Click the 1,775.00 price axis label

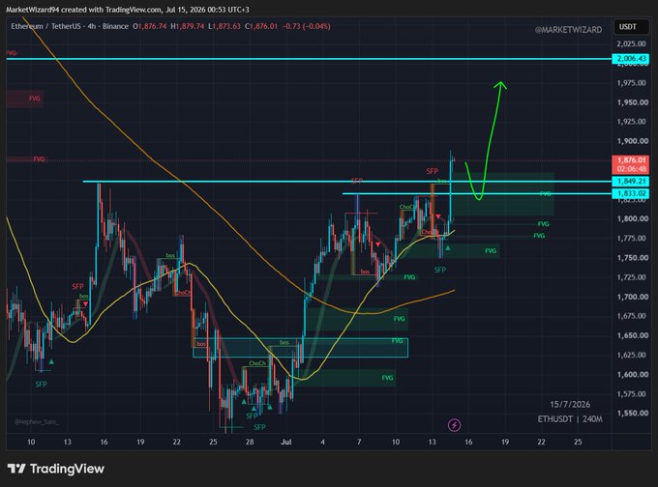[x=631, y=238]
